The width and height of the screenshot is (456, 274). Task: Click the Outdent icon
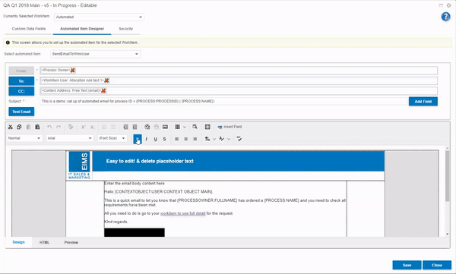pos(125,127)
